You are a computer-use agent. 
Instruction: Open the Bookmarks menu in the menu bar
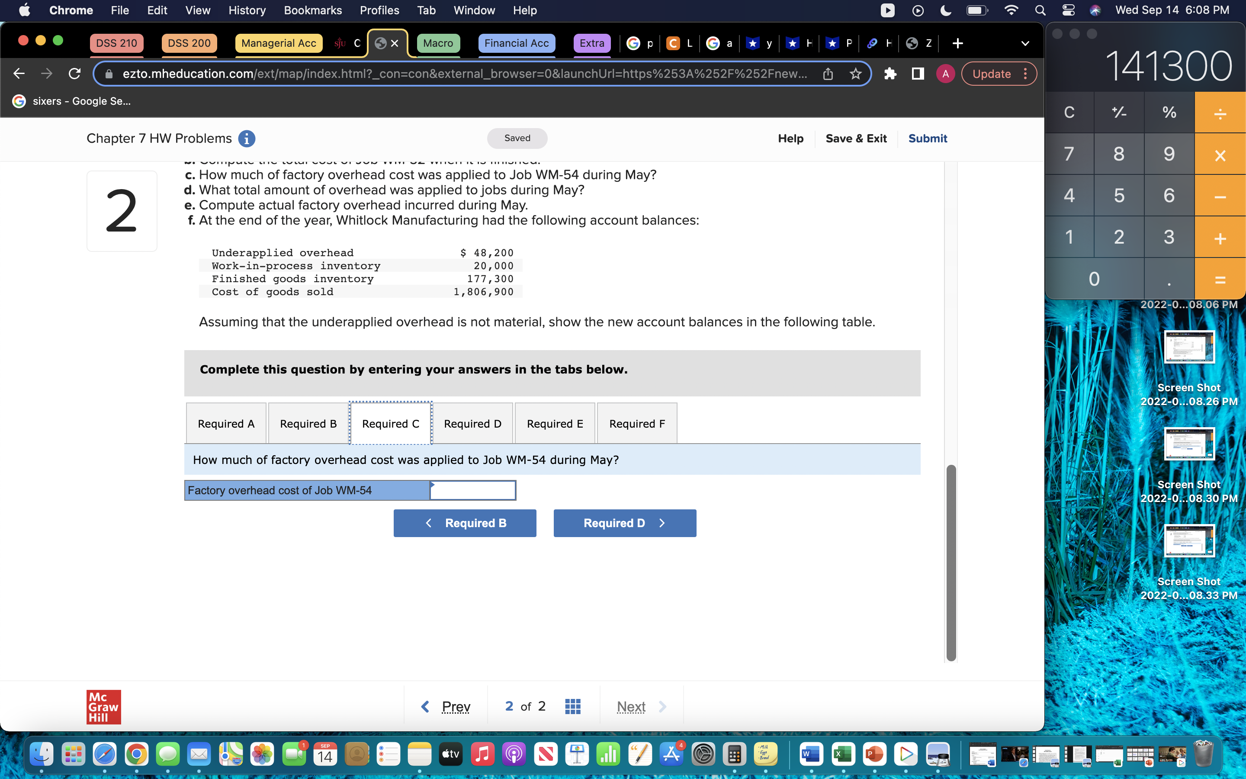312,10
